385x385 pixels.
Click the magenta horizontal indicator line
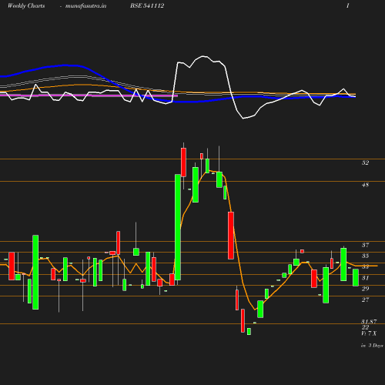click(89, 95)
